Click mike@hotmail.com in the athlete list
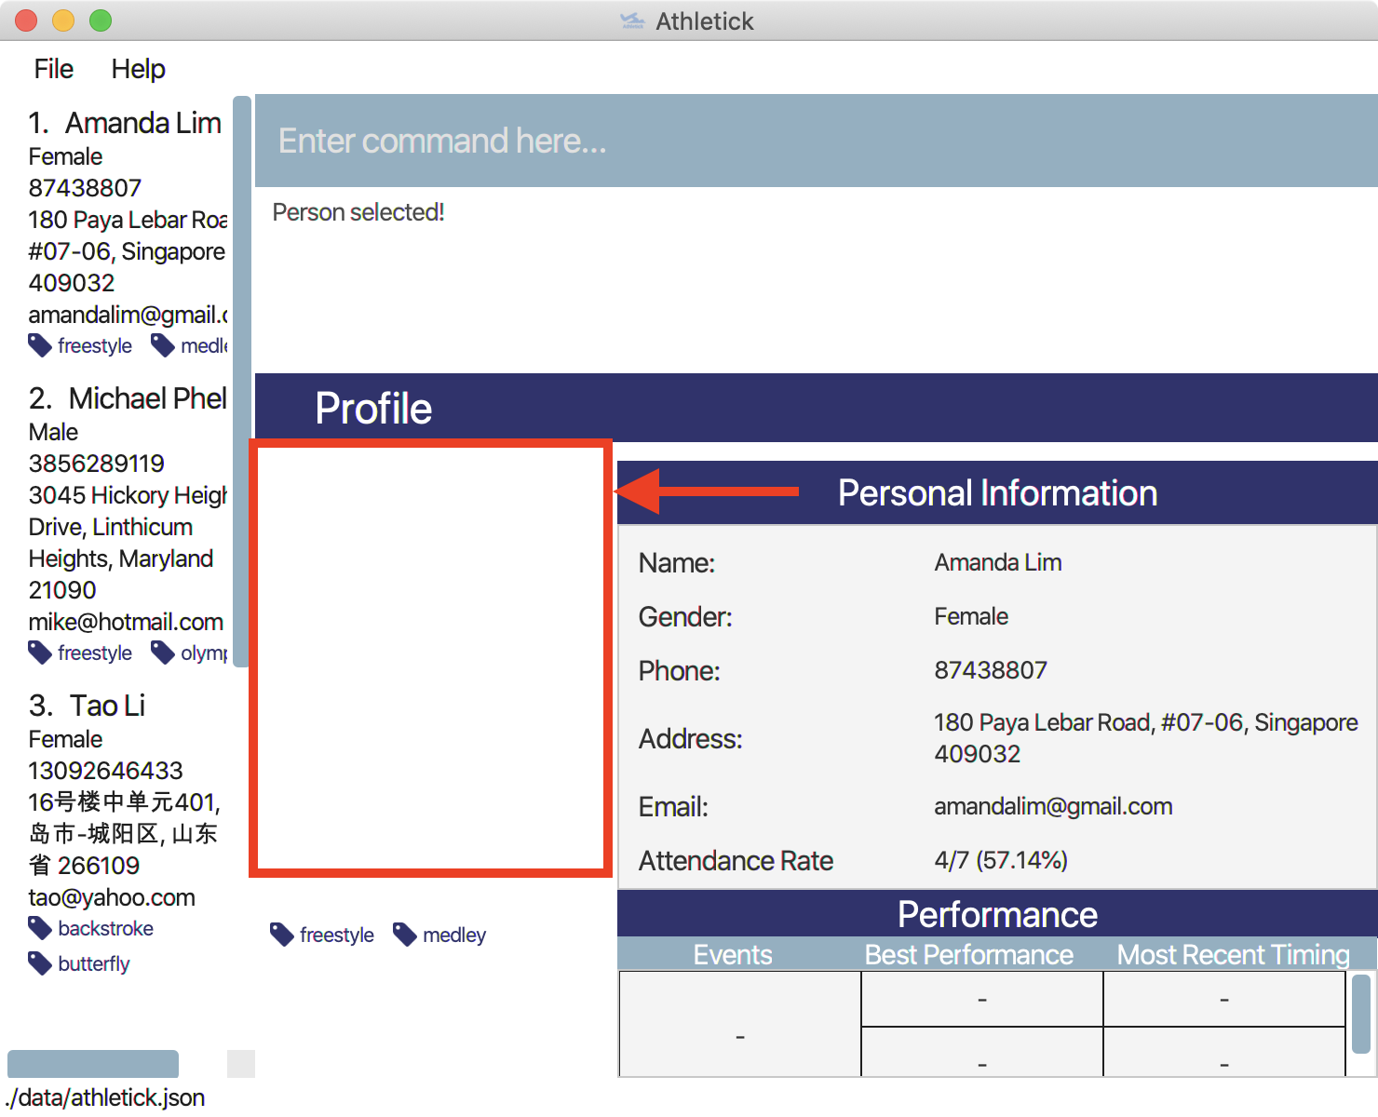 (x=126, y=622)
